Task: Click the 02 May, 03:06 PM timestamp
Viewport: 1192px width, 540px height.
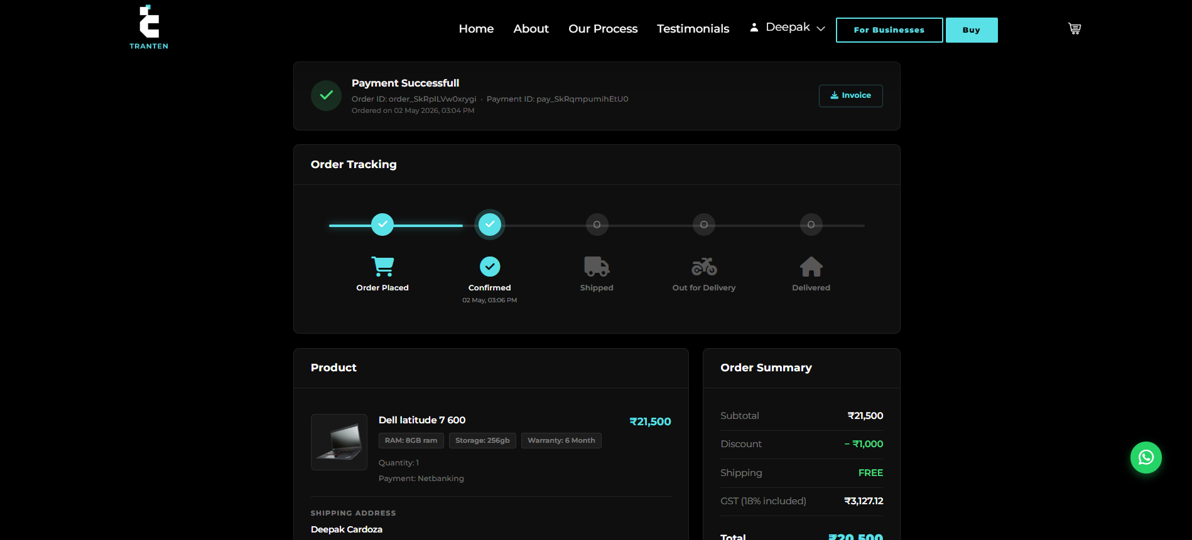Action: [x=490, y=300]
